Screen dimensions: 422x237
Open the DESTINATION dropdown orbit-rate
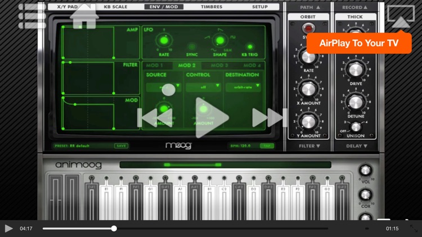(x=243, y=87)
